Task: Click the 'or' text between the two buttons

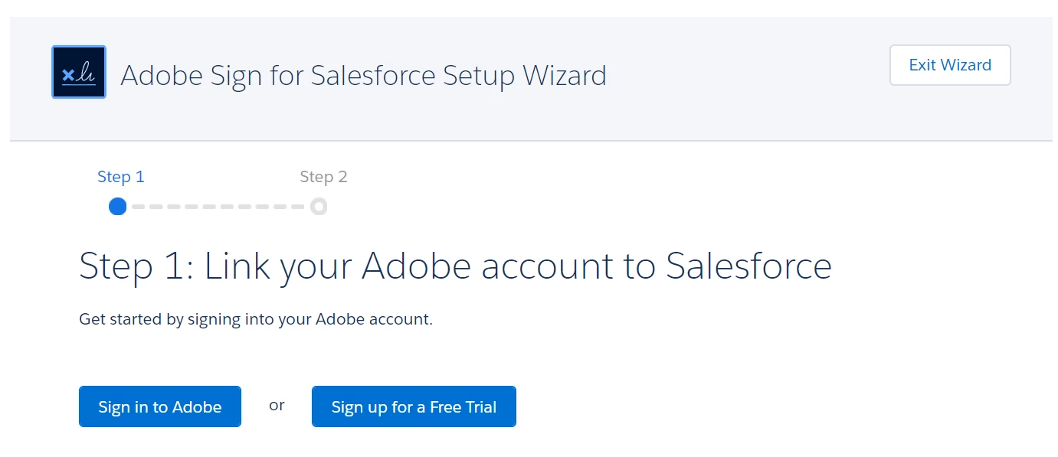Action: (277, 405)
